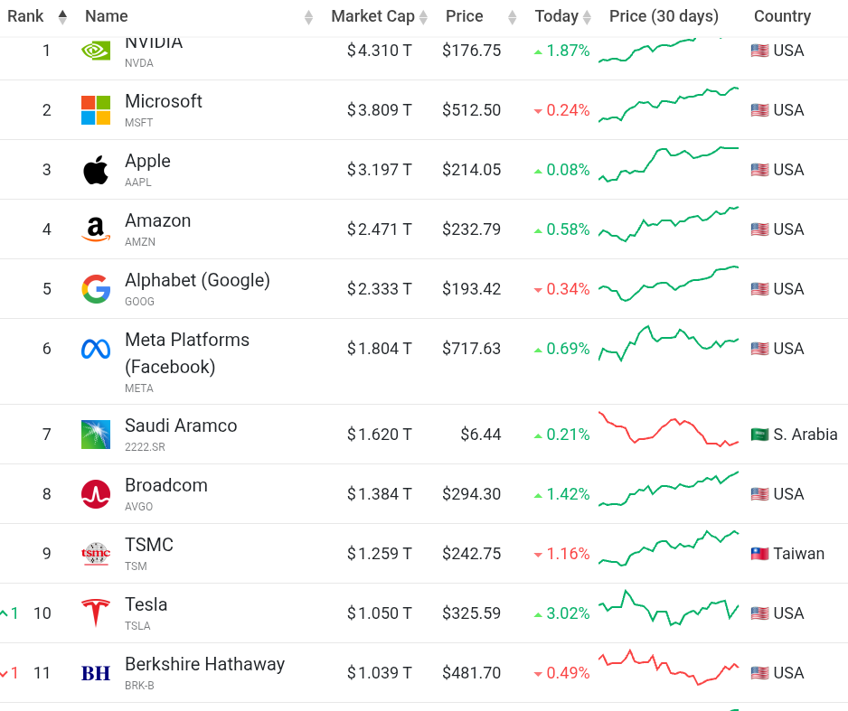Click the Amazon logo icon

tap(96, 229)
